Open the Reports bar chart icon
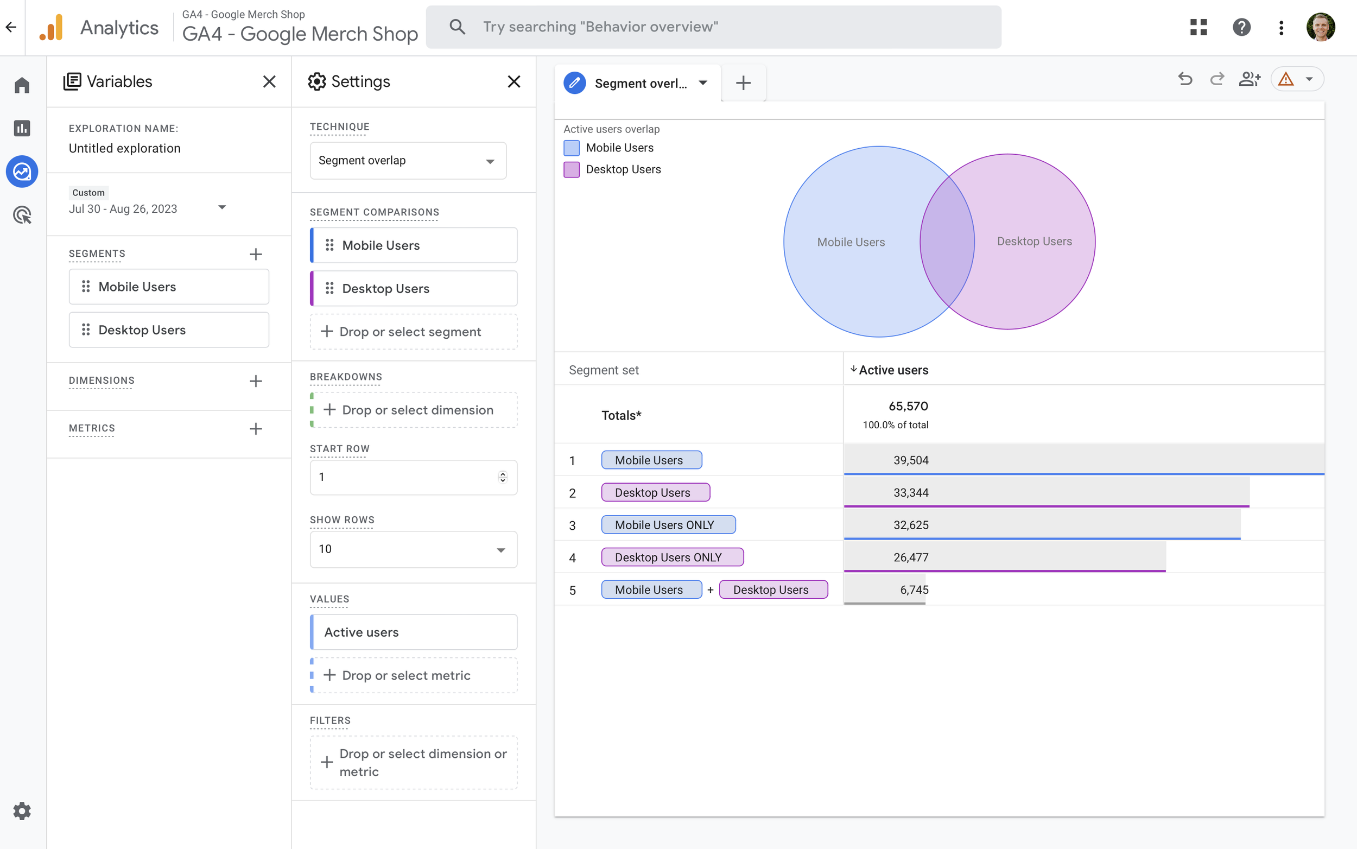Viewport: 1357px width, 849px height. pyautogui.click(x=22, y=128)
